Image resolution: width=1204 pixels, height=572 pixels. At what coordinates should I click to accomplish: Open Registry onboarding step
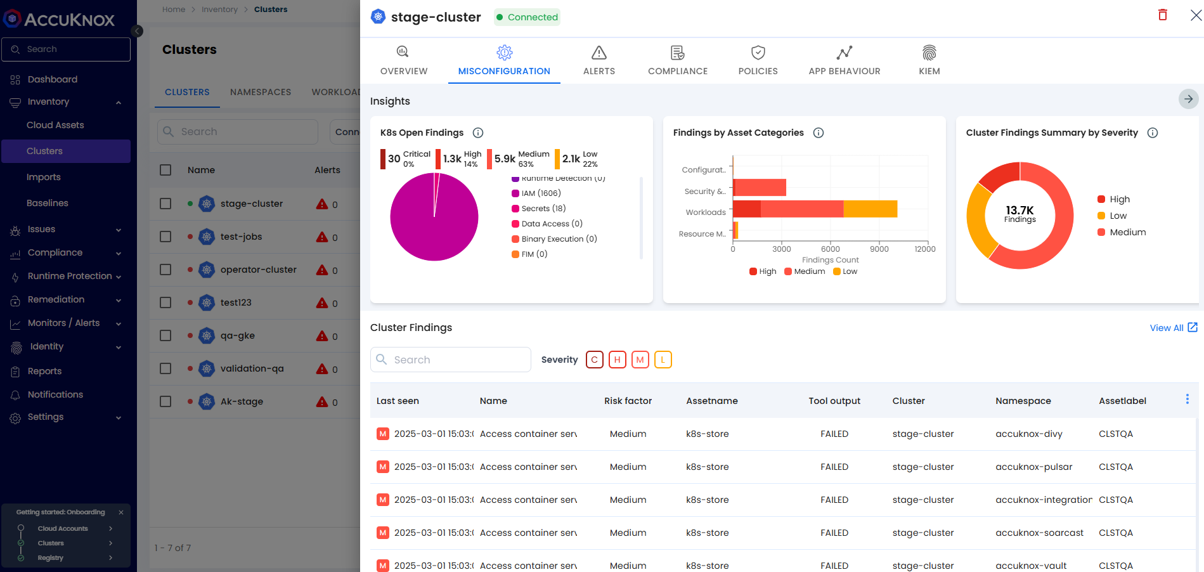click(66, 558)
